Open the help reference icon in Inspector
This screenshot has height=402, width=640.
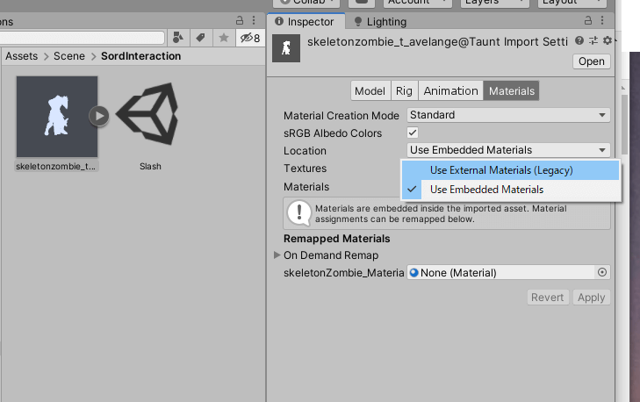(579, 40)
